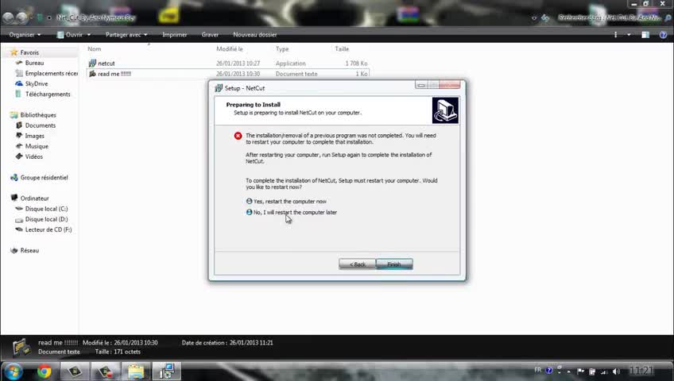The height and width of the screenshot is (381, 674).
Task: Refresh the folder with the refresh icon
Action: tap(545, 17)
